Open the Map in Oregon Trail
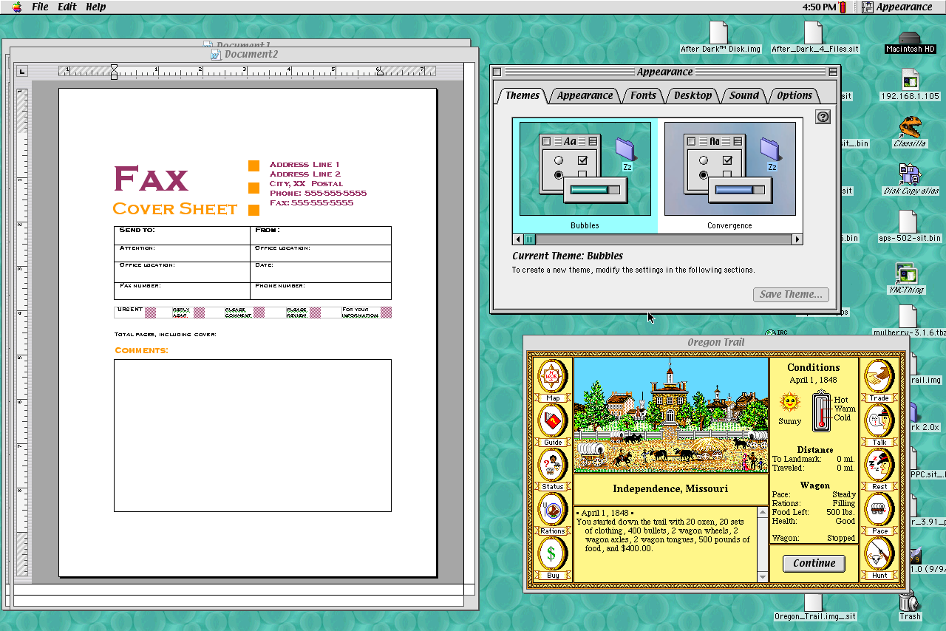946x631 pixels. pyautogui.click(x=552, y=378)
